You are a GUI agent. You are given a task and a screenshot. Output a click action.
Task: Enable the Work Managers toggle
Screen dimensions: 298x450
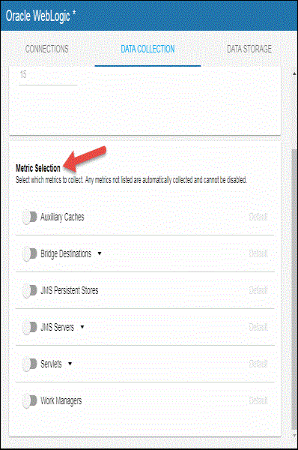click(29, 401)
